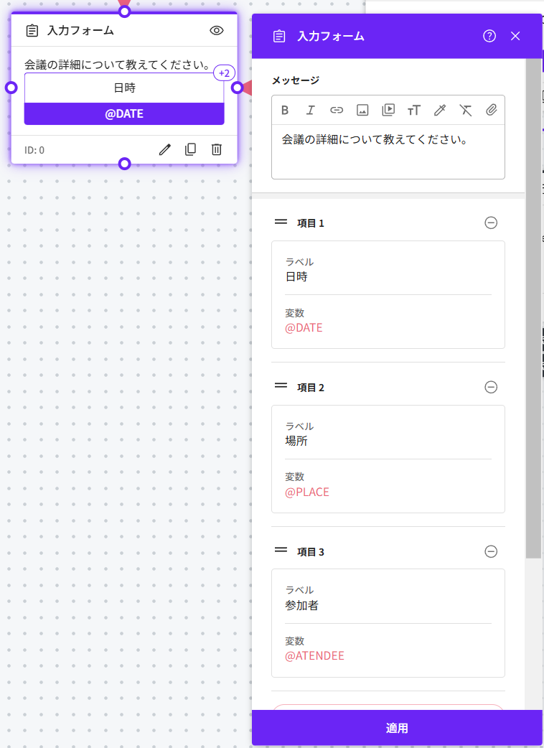Screen dimensions: 544x748
Task: Insert a video into the message
Action: click(x=388, y=110)
